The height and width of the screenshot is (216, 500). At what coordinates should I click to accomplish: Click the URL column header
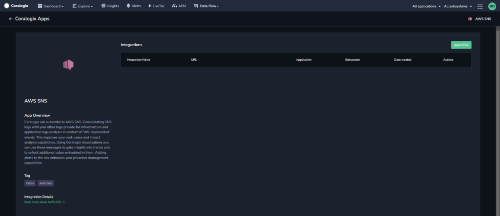(194, 60)
